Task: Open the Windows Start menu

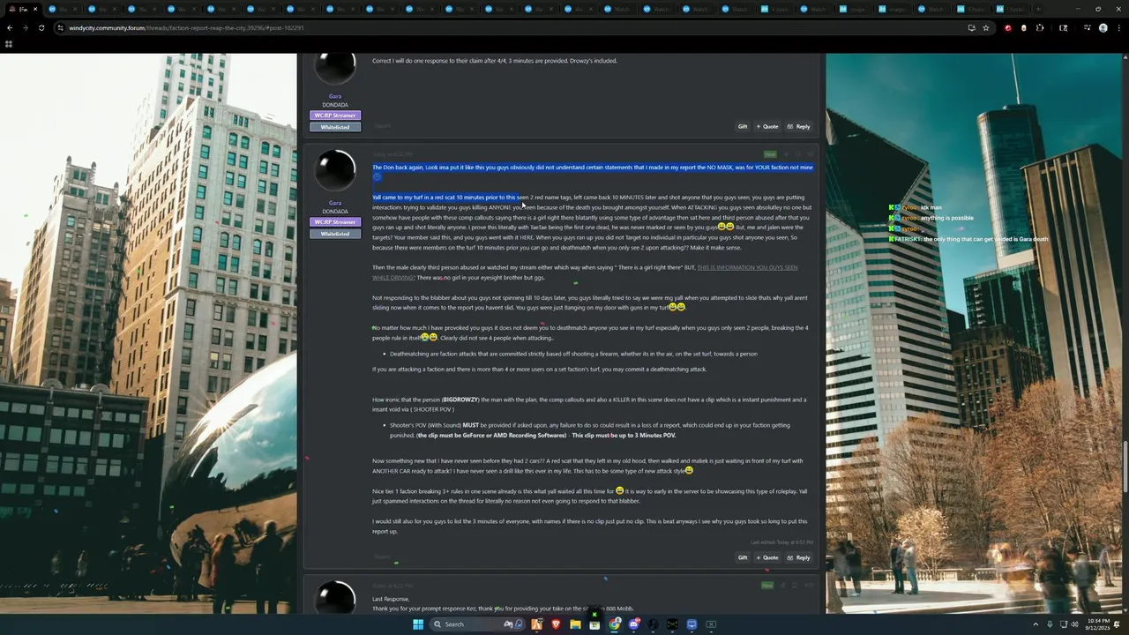Action: click(418, 624)
